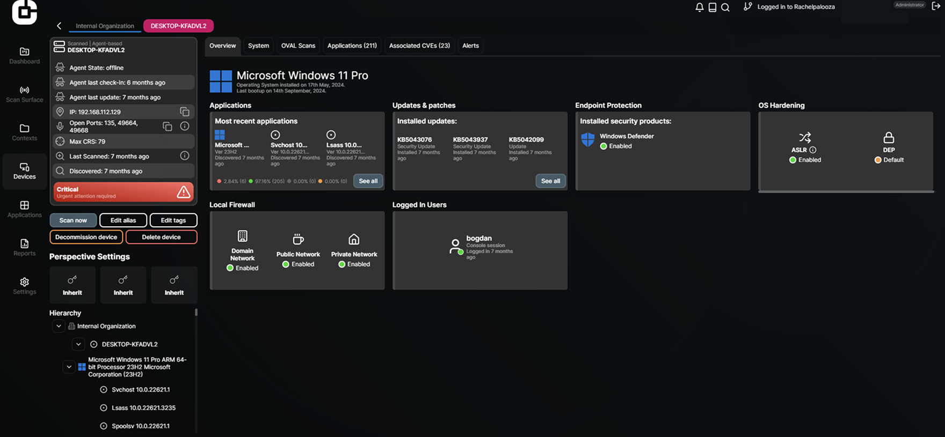The height and width of the screenshot is (437, 945).
Task: Click the Scan now button
Action: [x=73, y=220]
